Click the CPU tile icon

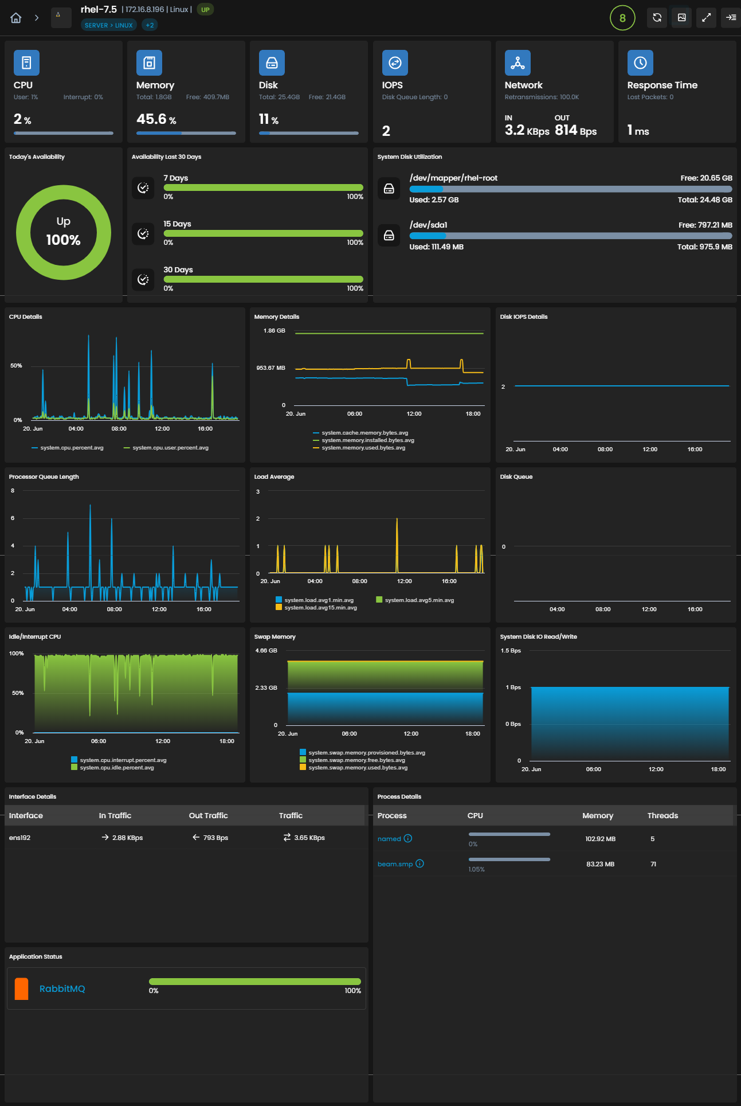pos(26,63)
